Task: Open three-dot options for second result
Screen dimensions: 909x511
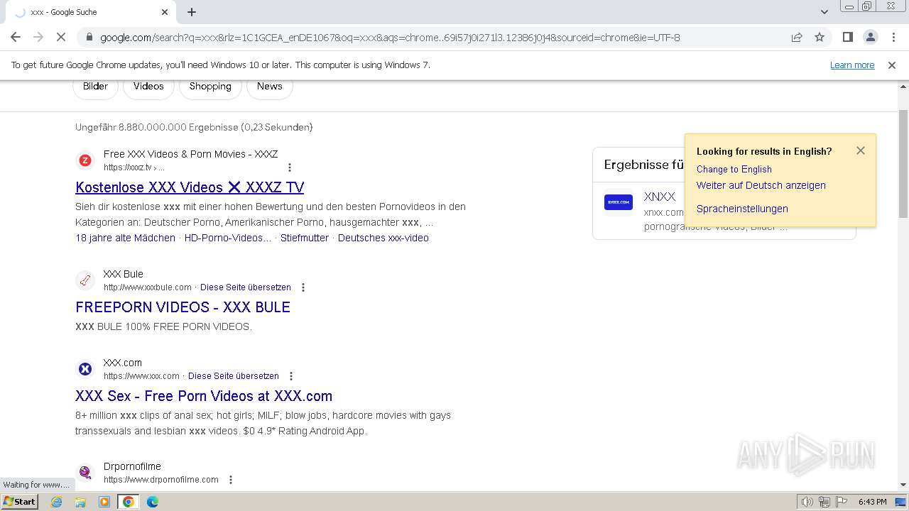Action: coord(303,287)
